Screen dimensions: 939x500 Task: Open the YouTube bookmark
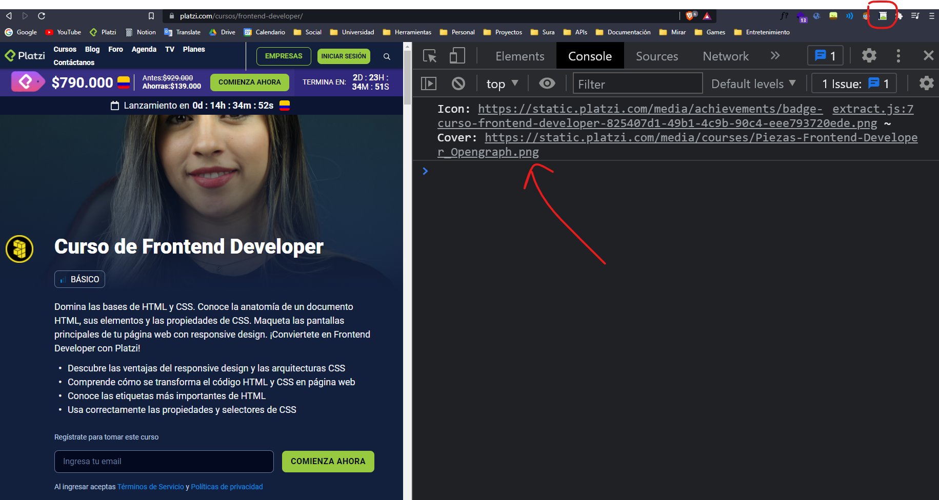pos(63,32)
